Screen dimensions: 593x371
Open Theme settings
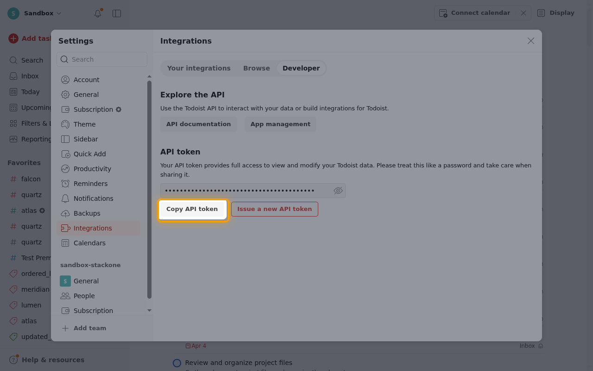[99, 124]
